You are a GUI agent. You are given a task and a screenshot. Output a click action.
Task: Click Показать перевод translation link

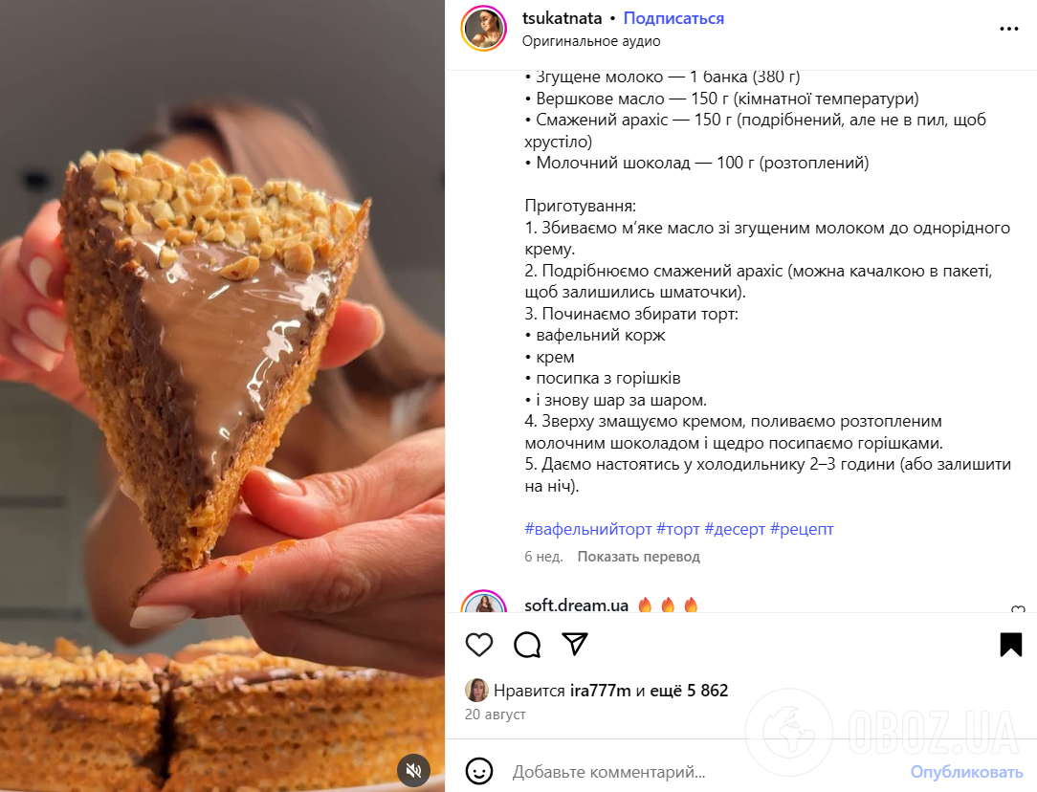point(638,557)
